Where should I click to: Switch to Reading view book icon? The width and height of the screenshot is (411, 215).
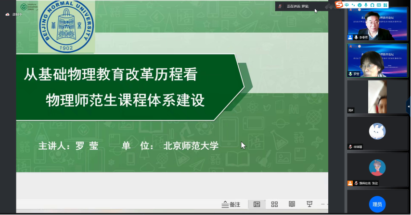click(292, 204)
